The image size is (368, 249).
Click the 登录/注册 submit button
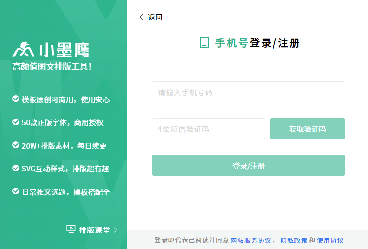pos(248,165)
